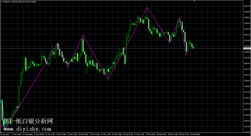Click the Chinese silver analysis watermark text
The image size is (251, 136).
pyautogui.click(x=28, y=121)
